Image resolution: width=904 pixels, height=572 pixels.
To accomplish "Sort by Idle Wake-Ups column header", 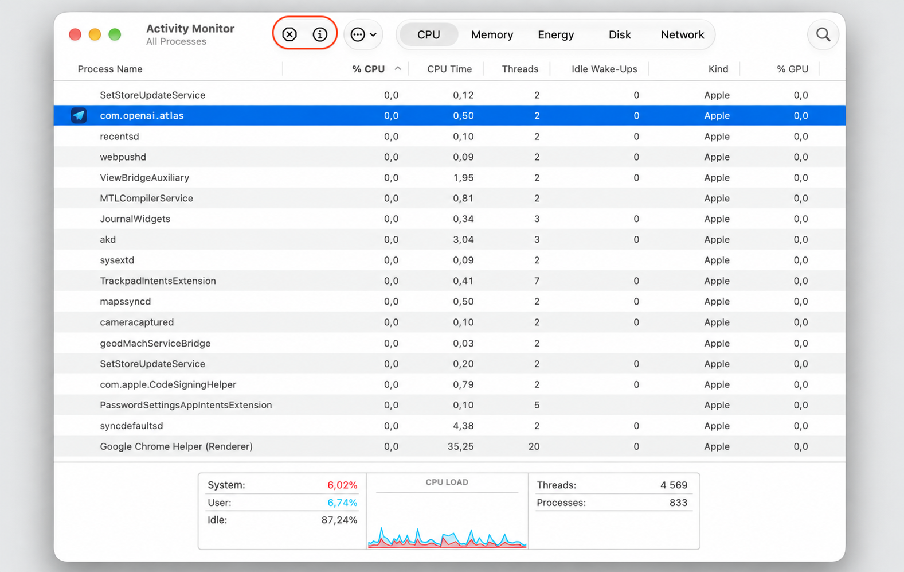I will [604, 69].
